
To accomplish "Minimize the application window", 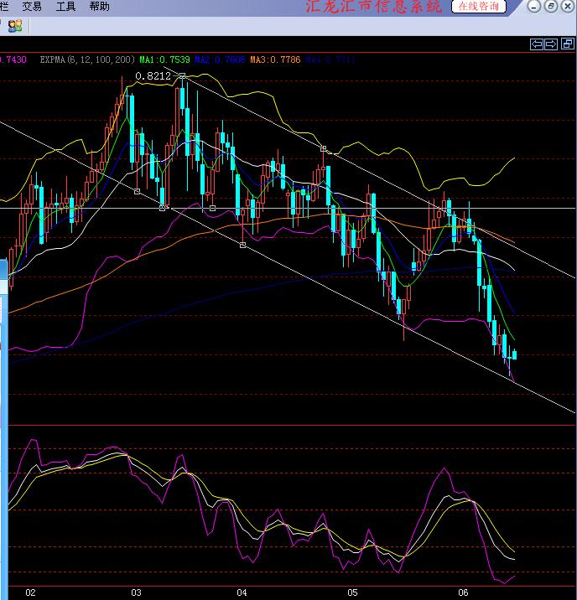I will (533, 6).
